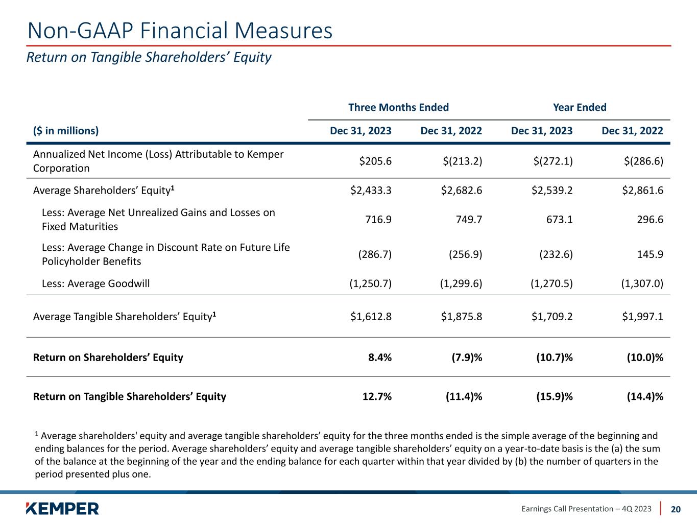
Task: Click the Average Change in Discount Rate label
Action: point(165,254)
